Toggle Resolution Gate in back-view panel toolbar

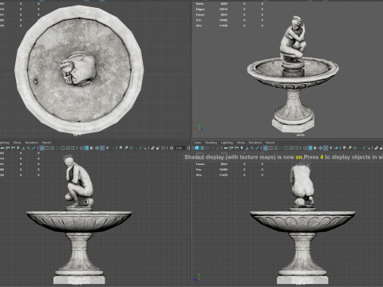click(x=276, y=148)
